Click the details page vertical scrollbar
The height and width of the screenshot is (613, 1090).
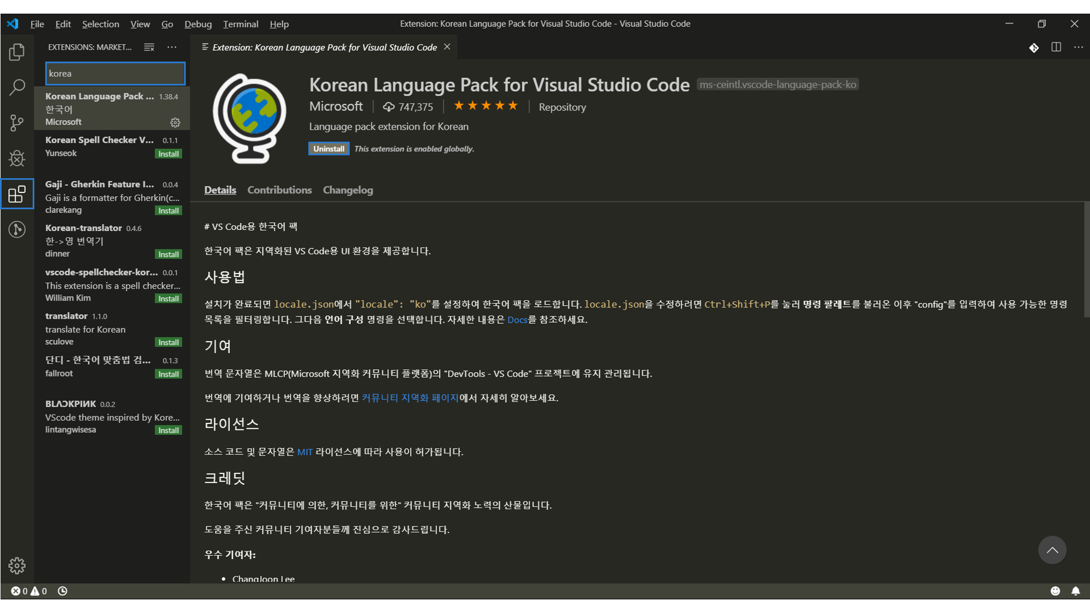pos(1087,260)
